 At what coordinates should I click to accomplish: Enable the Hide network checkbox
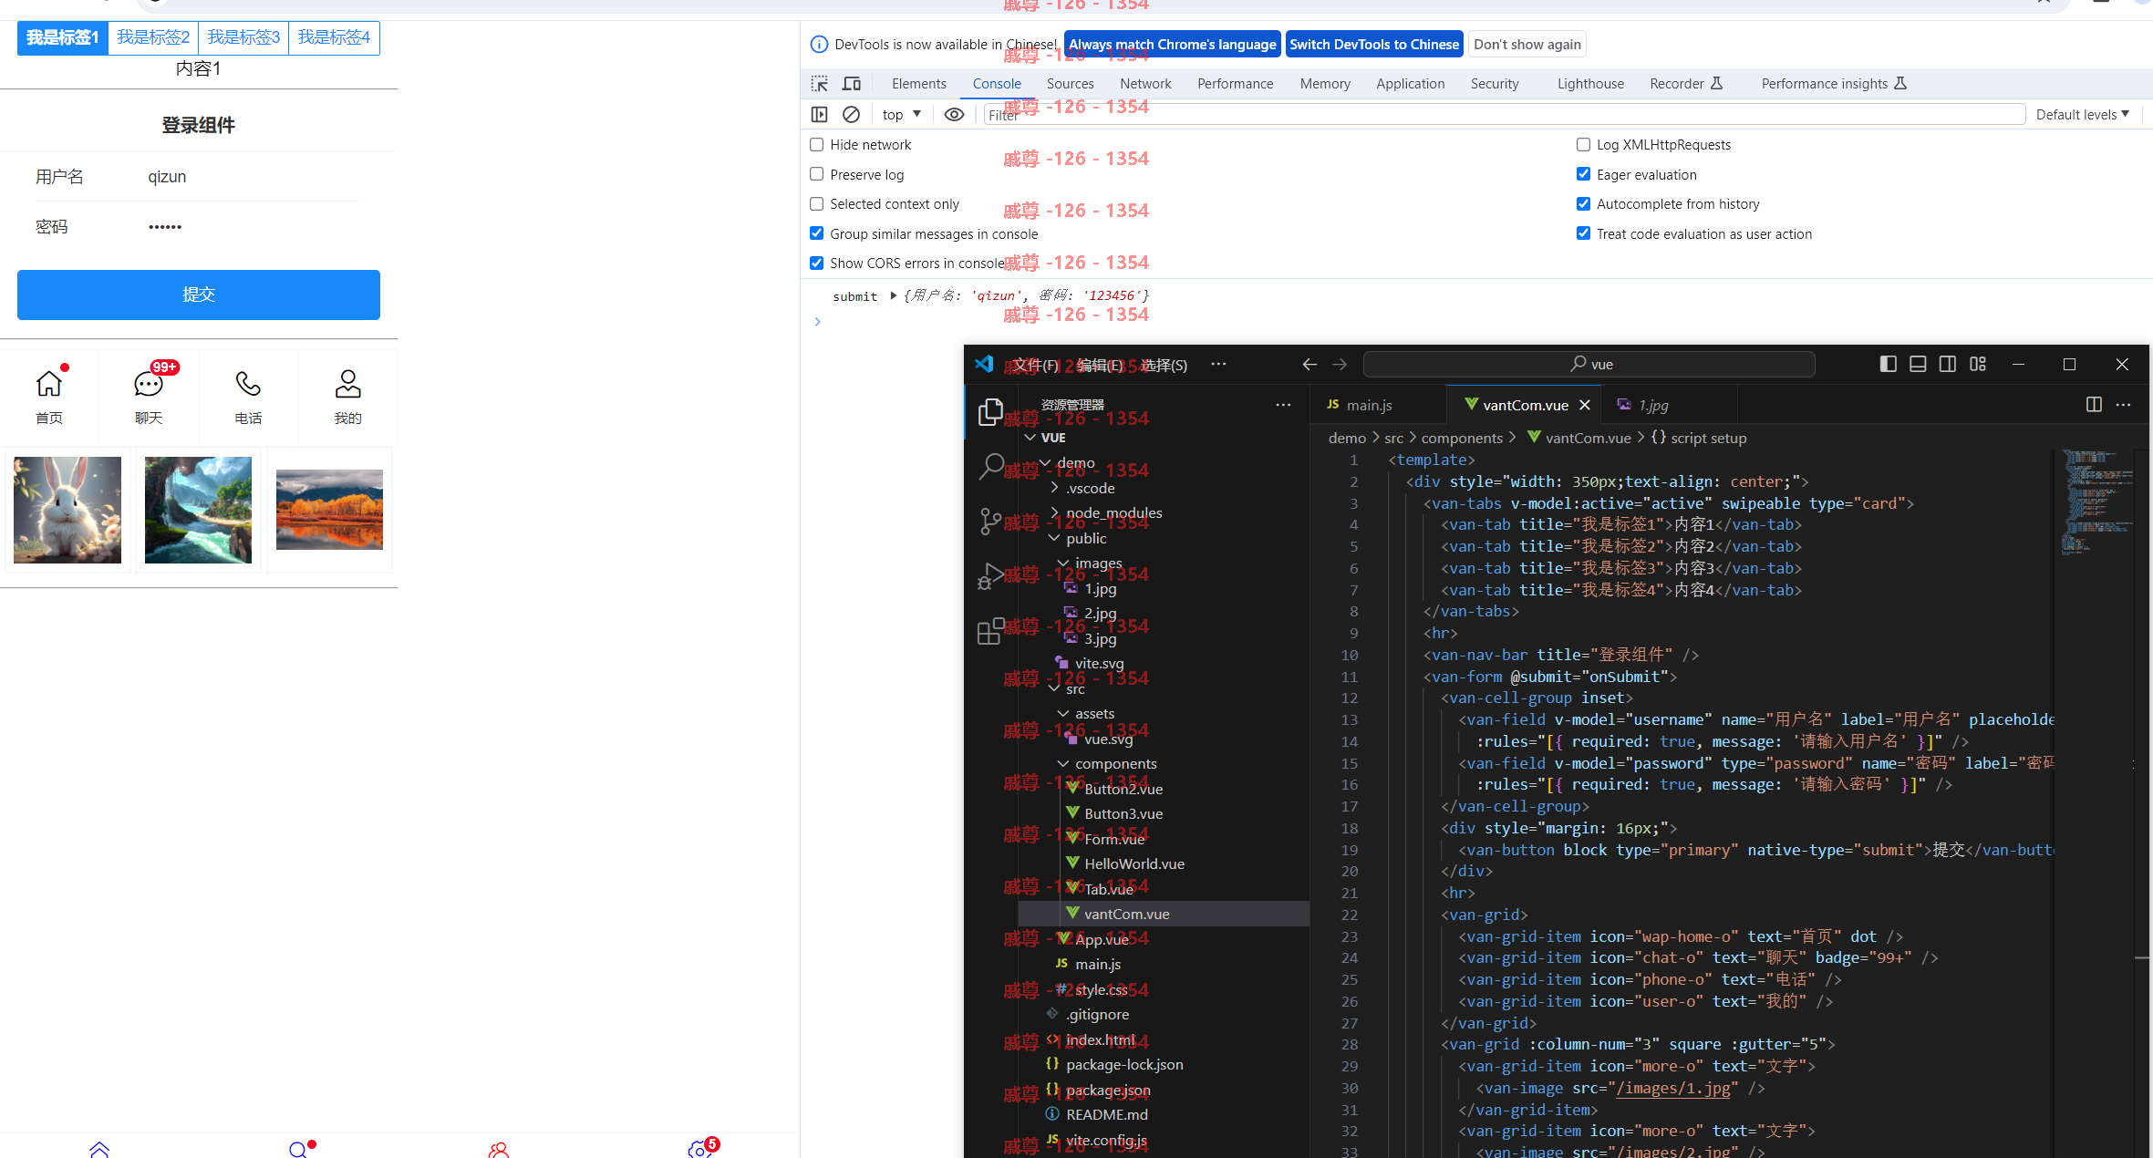817,144
